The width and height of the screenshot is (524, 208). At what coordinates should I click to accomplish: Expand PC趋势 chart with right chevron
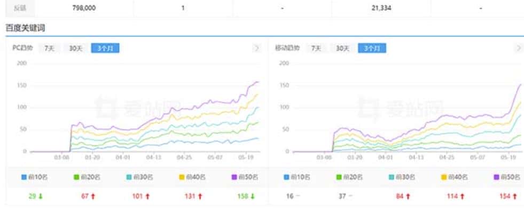tap(256, 49)
